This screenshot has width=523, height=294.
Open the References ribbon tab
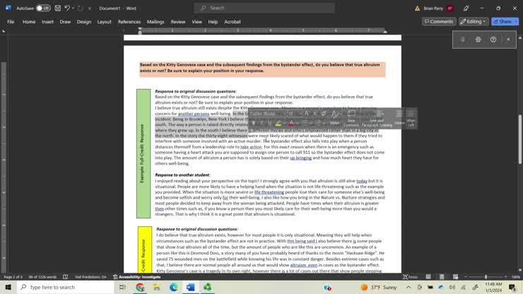129,22
